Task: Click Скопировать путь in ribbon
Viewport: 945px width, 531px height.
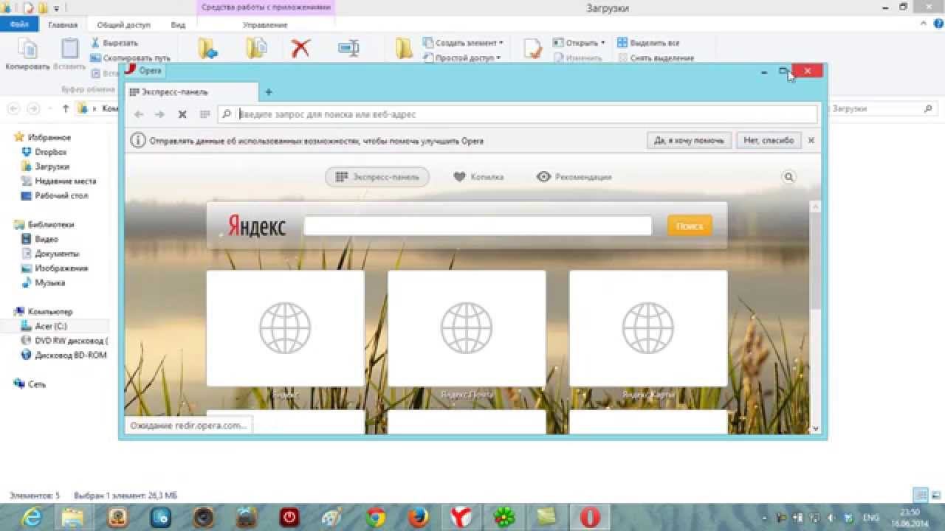Action: 131,58
